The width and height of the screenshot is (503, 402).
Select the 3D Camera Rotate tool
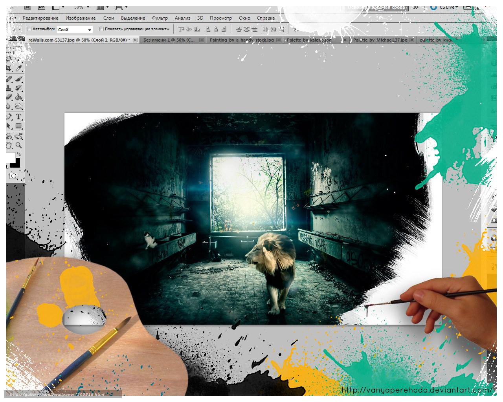(x=18, y=136)
